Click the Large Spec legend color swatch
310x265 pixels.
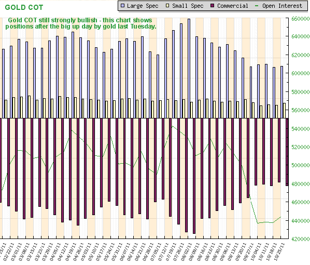pyautogui.click(x=122, y=6)
